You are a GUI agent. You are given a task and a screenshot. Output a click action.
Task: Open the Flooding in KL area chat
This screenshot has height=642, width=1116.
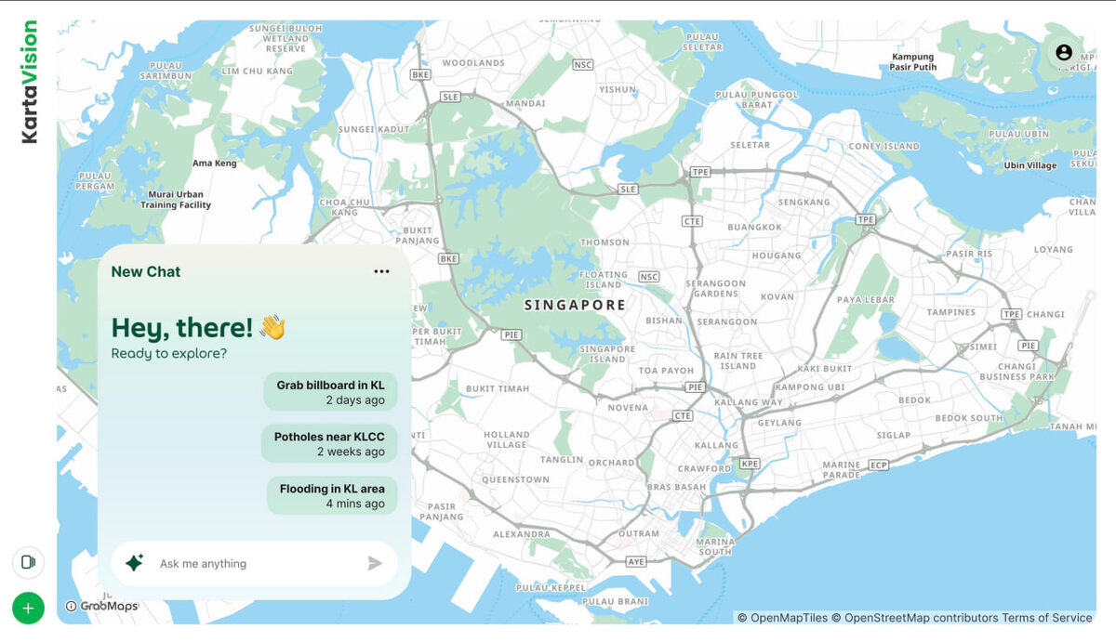(332, 496)
